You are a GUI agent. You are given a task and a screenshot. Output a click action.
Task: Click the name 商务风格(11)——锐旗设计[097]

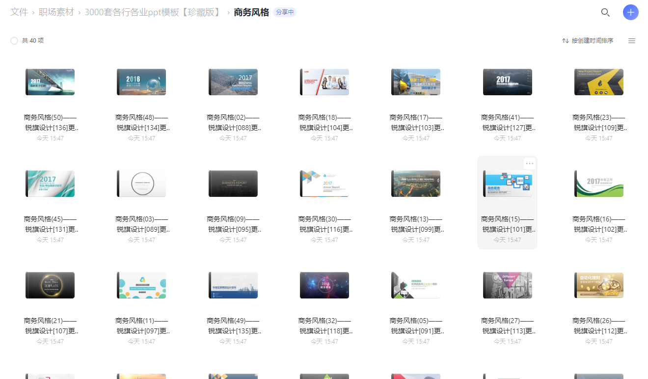pyautogui.click(x=141, y=326)
